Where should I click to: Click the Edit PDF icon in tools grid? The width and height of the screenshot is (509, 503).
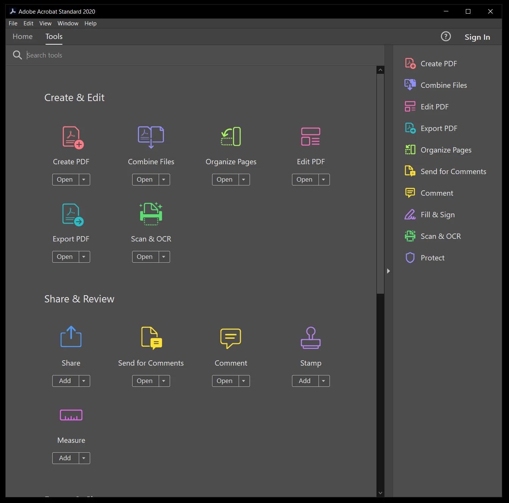[311, 137]
